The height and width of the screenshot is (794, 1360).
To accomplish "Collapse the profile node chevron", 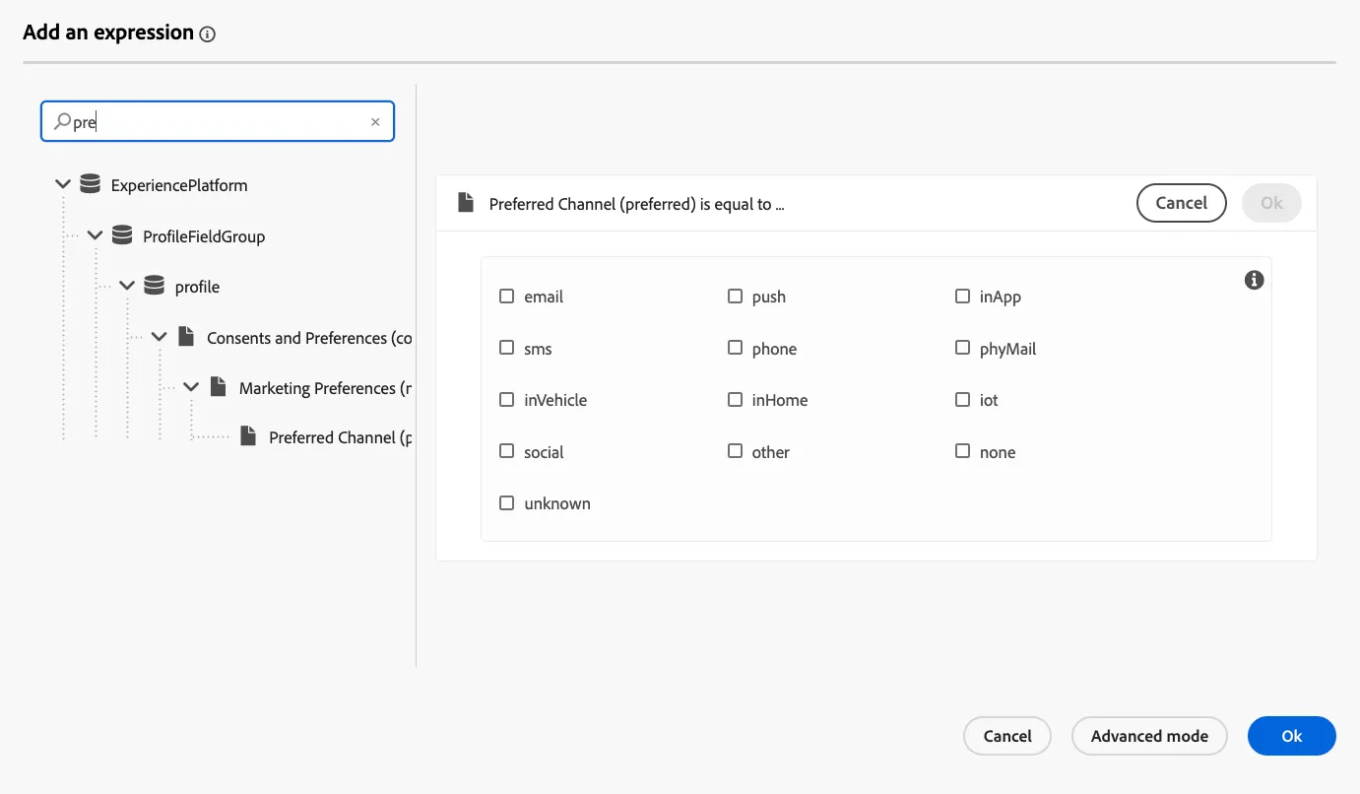I will point(127,286).
